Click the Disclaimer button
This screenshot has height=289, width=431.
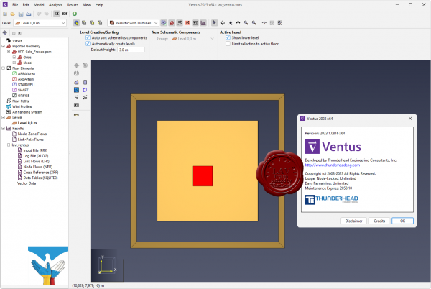pos(353,221)
